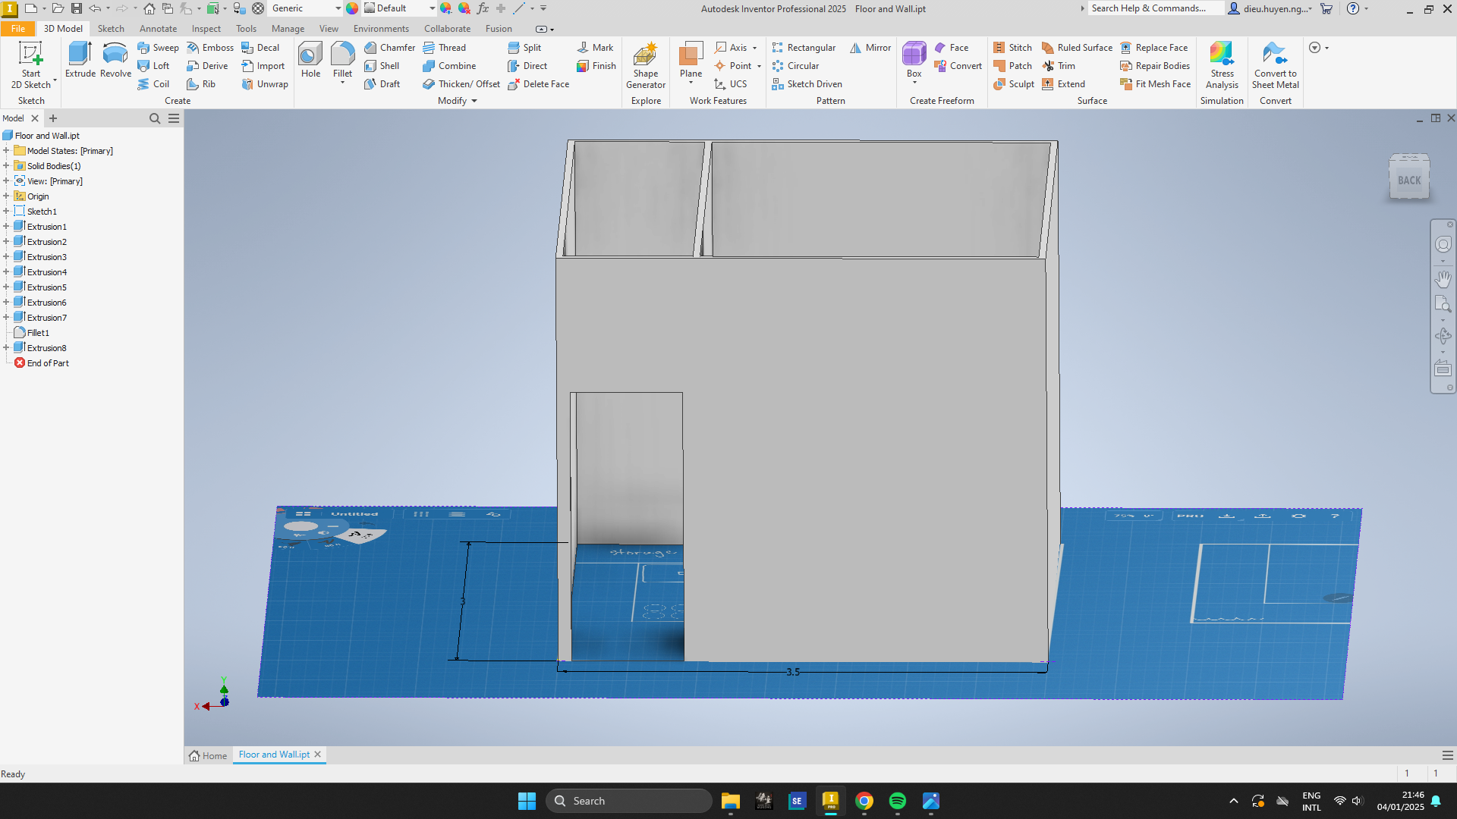This screenshot has width=1457, height=819.
Task: Click Convert to Sheet Metal
Action: pos(1275,65)
